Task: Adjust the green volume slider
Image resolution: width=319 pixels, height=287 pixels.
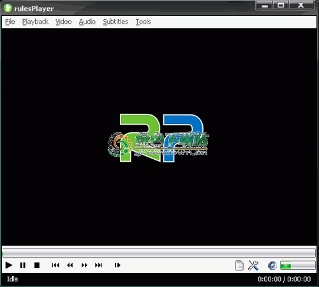Action: (x=298, y=265)
